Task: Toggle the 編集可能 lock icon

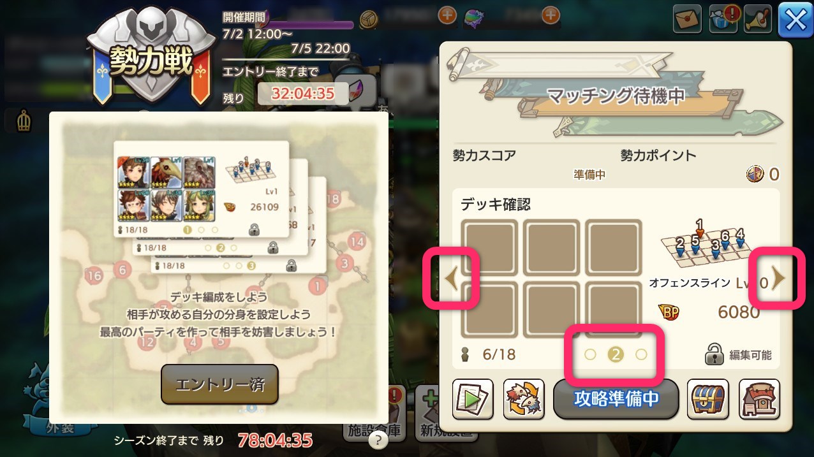Action: [x=714, y=355]
